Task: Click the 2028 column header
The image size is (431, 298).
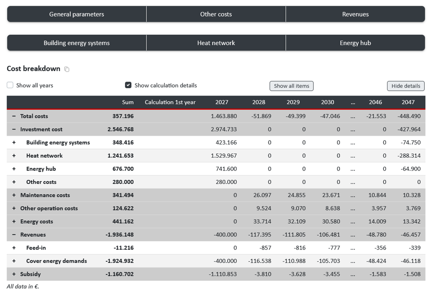Action: (259, 102)
